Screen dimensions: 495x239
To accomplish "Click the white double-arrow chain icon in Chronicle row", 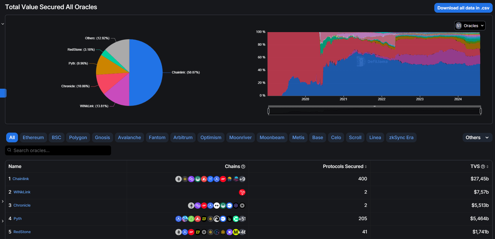I will click(217, 205).
